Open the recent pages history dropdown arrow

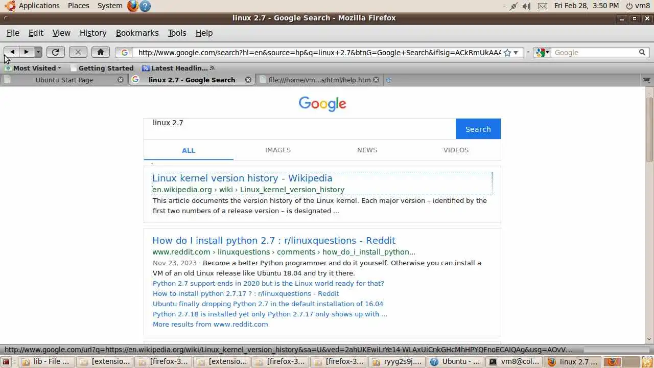coord(38,52)
